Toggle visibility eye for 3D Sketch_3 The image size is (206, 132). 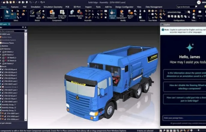(x=1, y=52)
